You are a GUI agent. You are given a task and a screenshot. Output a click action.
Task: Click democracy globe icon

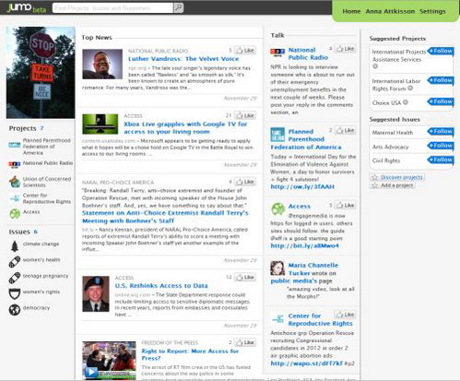15,310
